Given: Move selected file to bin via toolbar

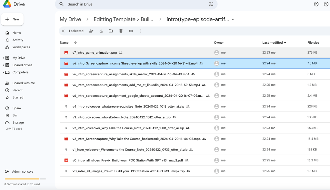Looking at the screenshot, I should pos(121,31).
